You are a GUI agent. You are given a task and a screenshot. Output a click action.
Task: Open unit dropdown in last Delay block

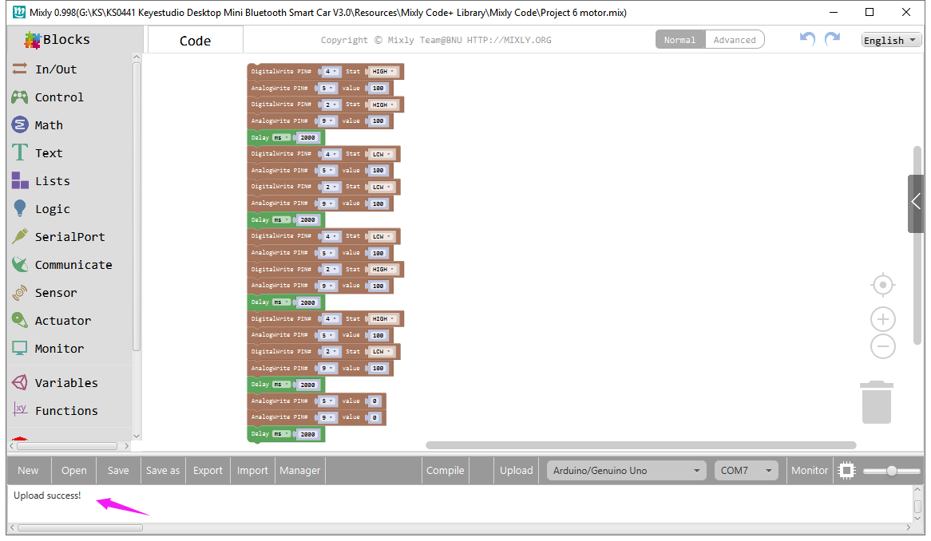[x=281, y=434]
